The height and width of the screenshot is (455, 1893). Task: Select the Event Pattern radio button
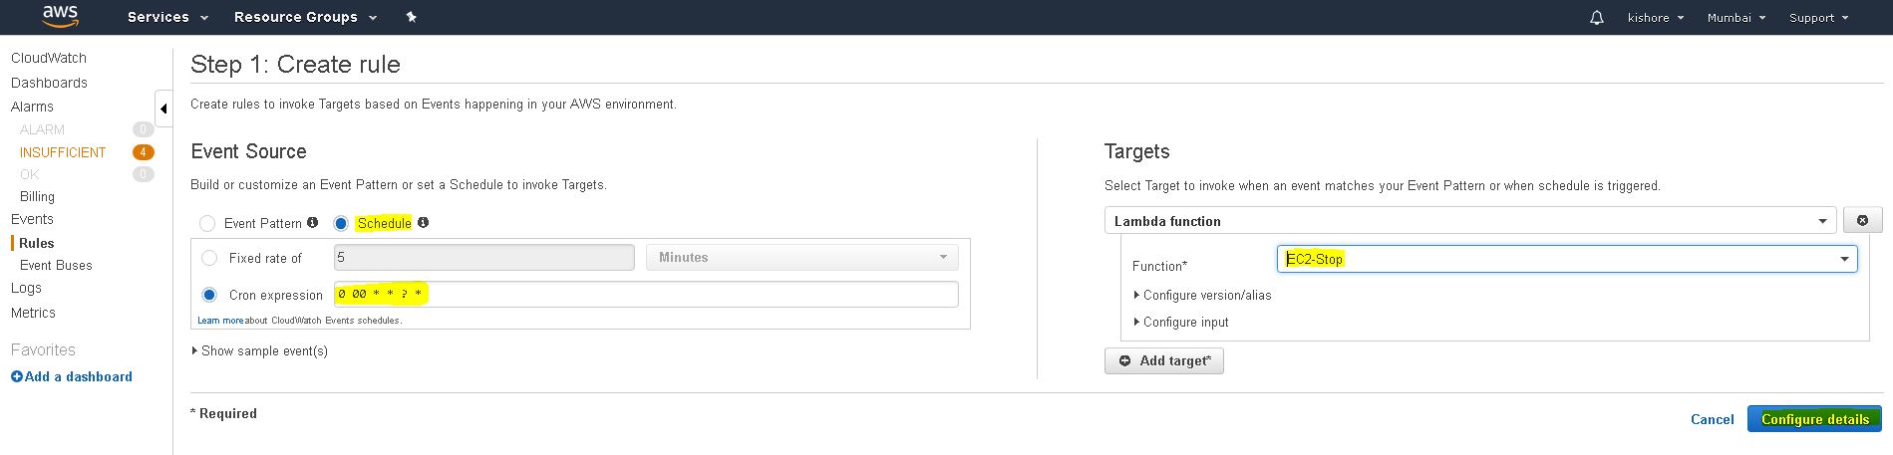click(207, 224)
